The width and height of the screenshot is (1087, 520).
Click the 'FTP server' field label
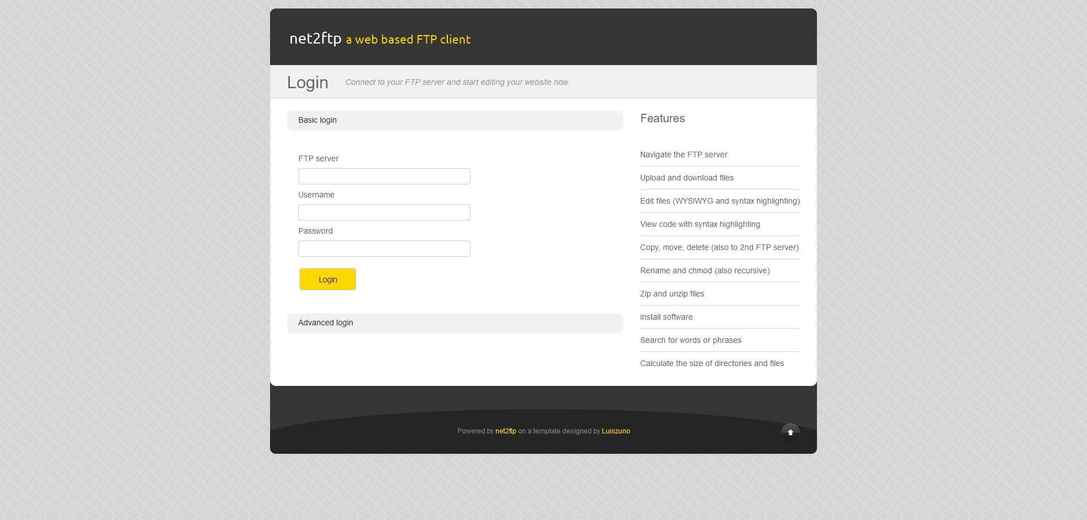coord(318,158)
